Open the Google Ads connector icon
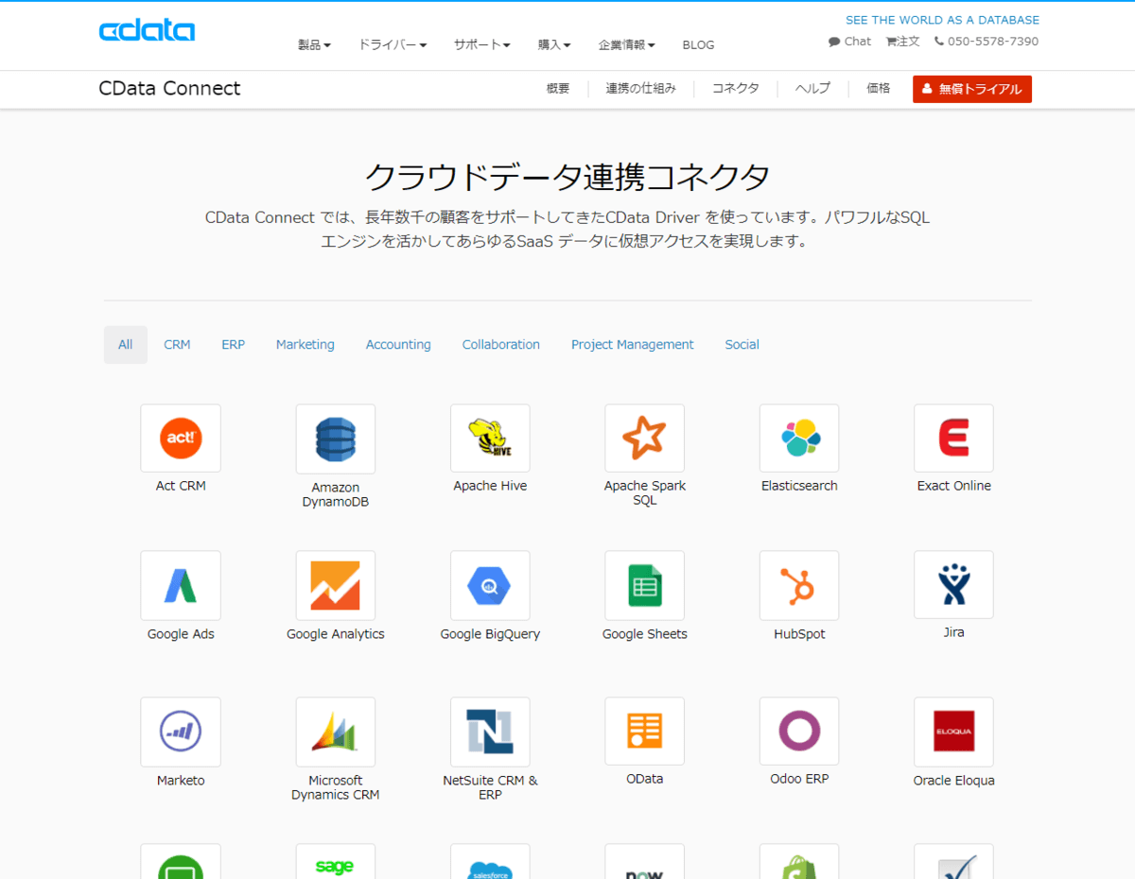 tap(181, 586)
